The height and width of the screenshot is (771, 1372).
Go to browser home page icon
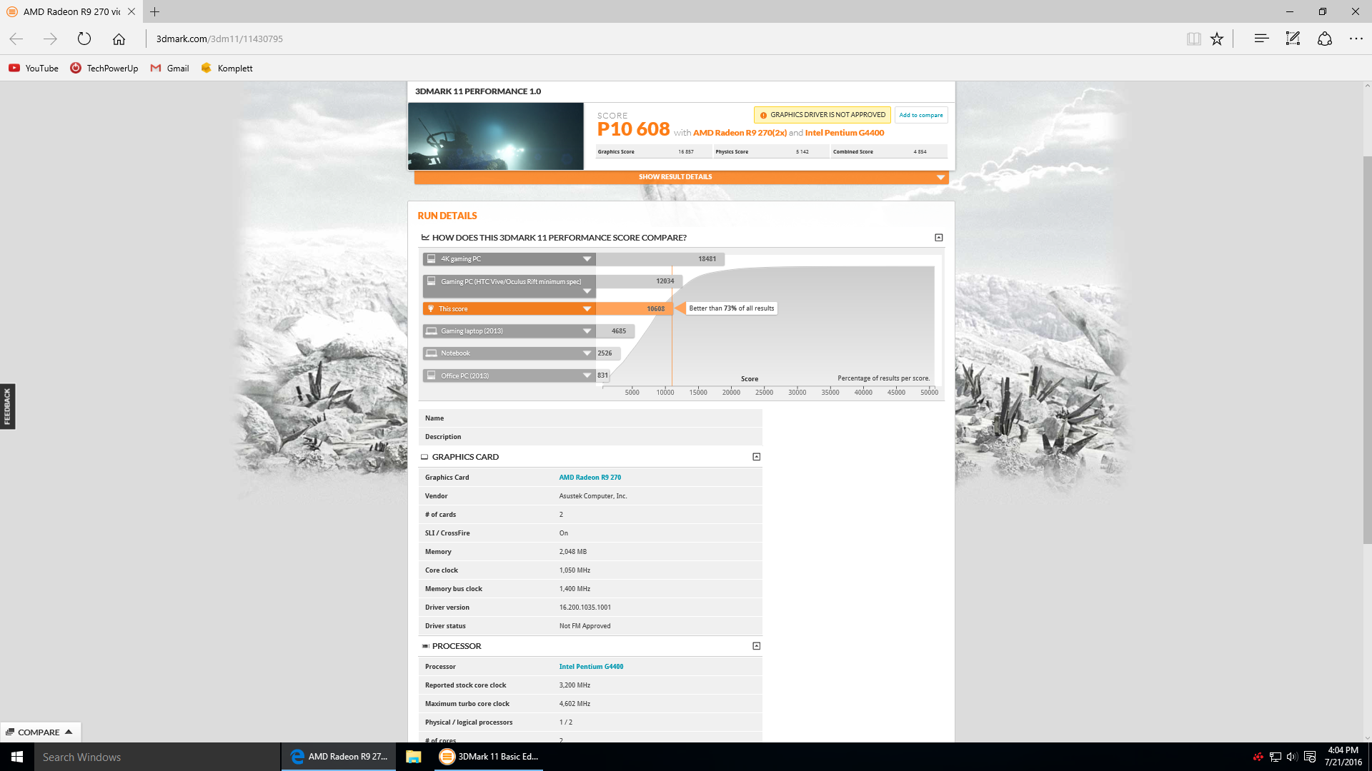tap(119, 39)
